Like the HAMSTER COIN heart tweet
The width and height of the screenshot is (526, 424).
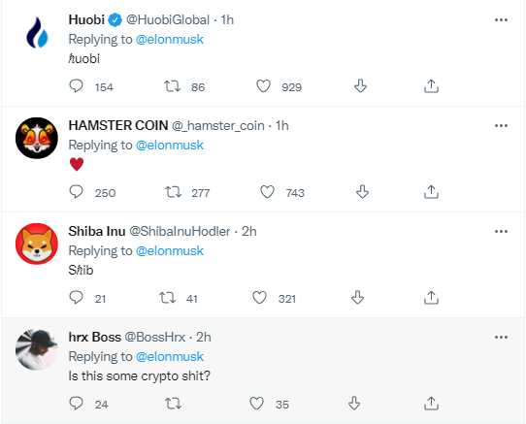click(267, 192)
